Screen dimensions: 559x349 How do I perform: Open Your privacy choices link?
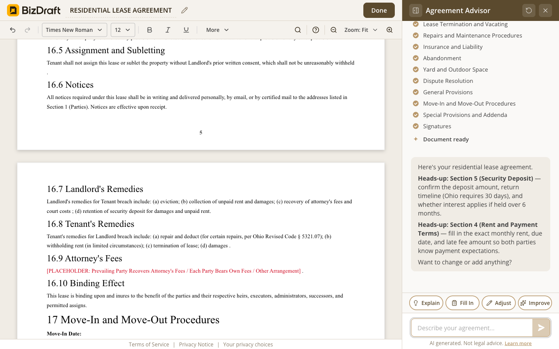(x=248, y=344)
